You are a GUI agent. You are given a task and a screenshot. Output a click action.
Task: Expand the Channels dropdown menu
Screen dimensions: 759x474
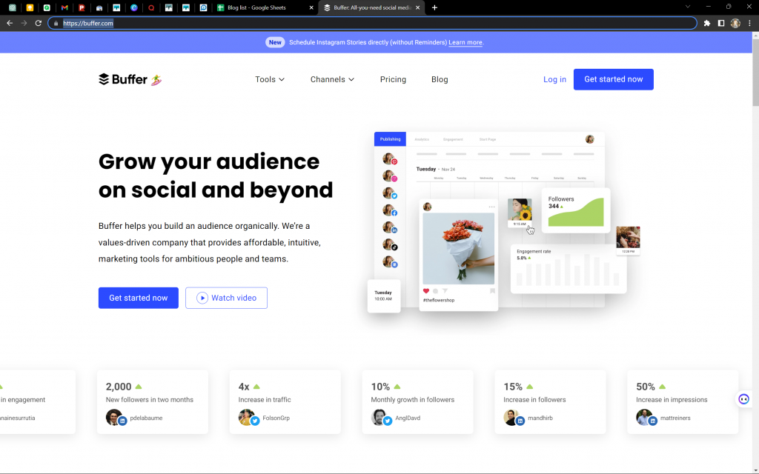point(332,79)
